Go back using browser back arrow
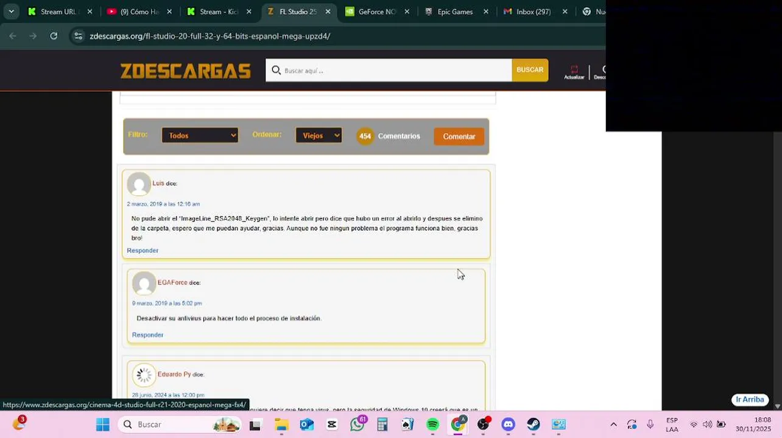This screenshot has height=438, width=782. (13, 36)
